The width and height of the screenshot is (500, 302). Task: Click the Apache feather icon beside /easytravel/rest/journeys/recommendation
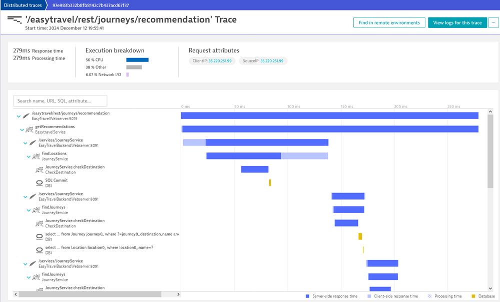pos(26,116)
